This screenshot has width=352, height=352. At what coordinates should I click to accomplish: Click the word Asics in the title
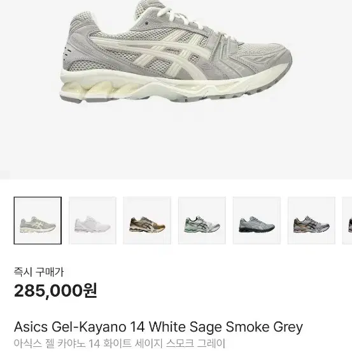click(x=31, y=327)
